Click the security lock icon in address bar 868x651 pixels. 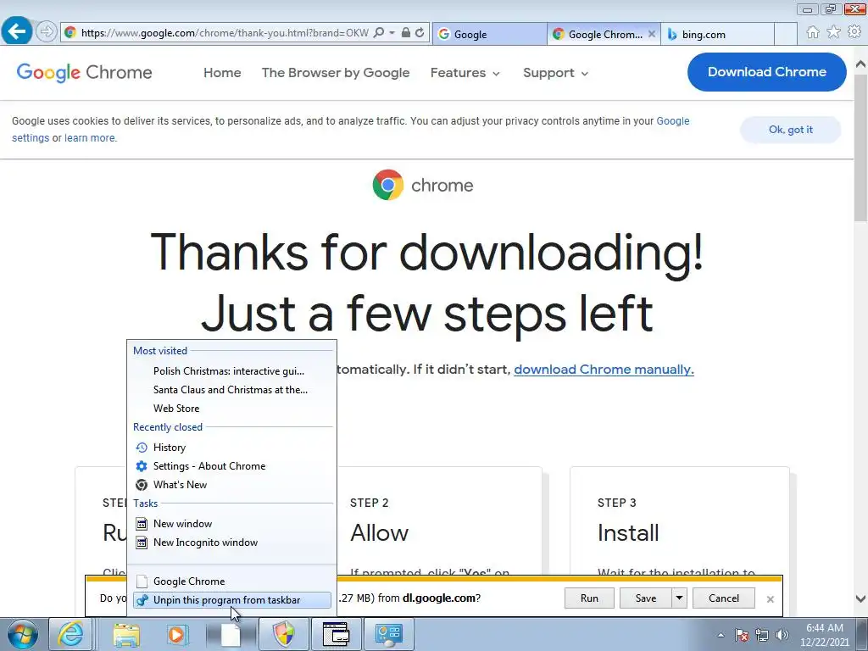(x=406, y=33)
